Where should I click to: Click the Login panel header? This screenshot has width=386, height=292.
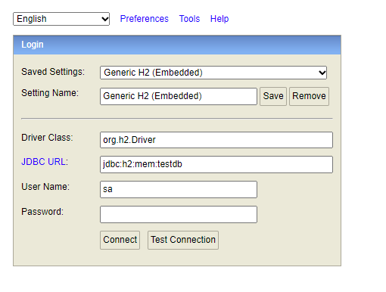[x=177, y=45]
